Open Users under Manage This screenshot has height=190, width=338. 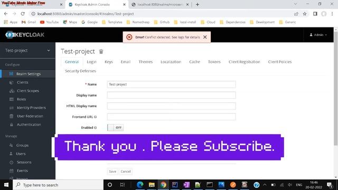(x=21, y=154)
